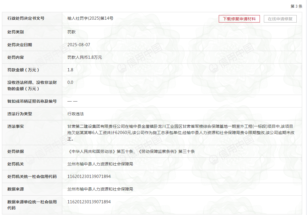307x215 pixels.
Task: Click the 行政处罚决定书文号 label
Action: tap(26, 18)
